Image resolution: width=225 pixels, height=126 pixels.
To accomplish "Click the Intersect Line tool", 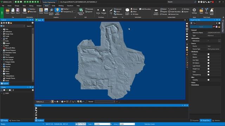I will click(x=173, y=14).
